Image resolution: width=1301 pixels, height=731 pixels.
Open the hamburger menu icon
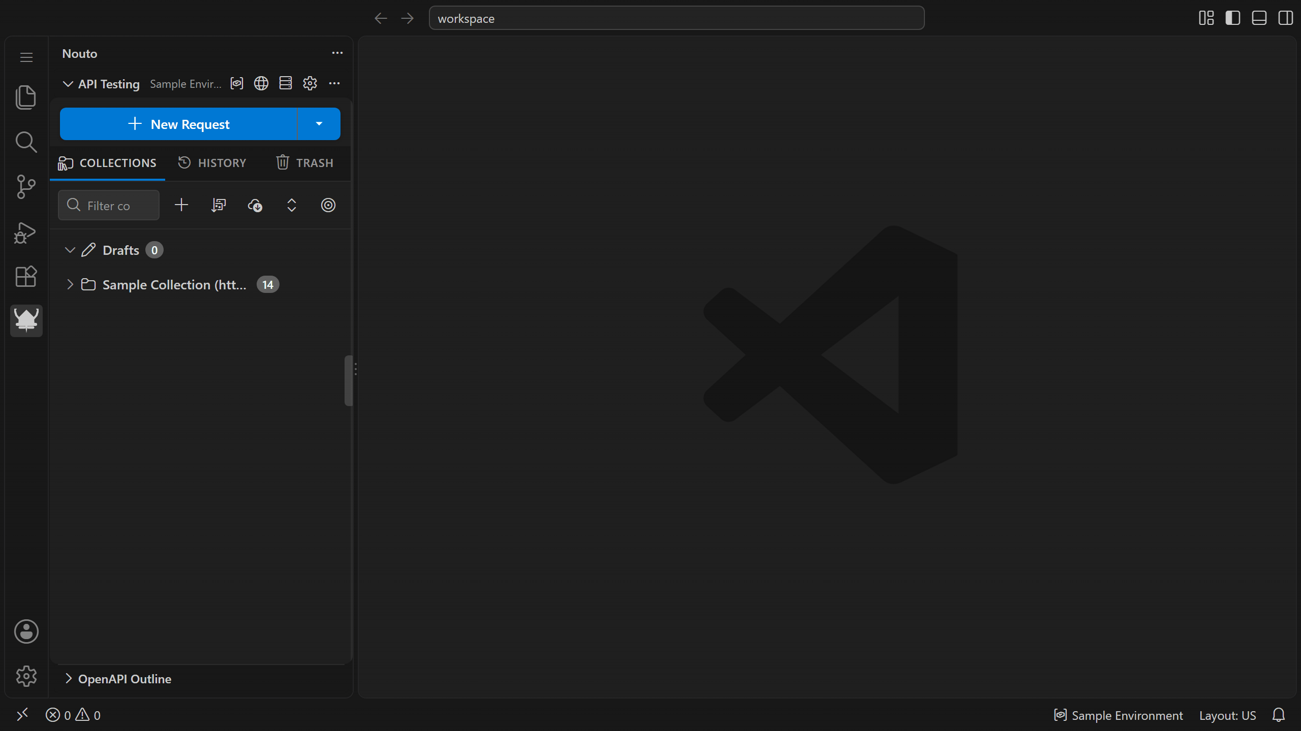point(26,57)
